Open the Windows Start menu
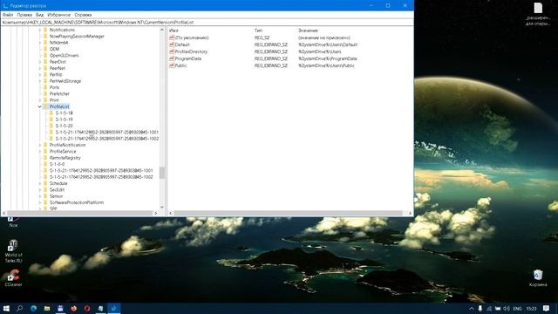 tap(6, 308)
